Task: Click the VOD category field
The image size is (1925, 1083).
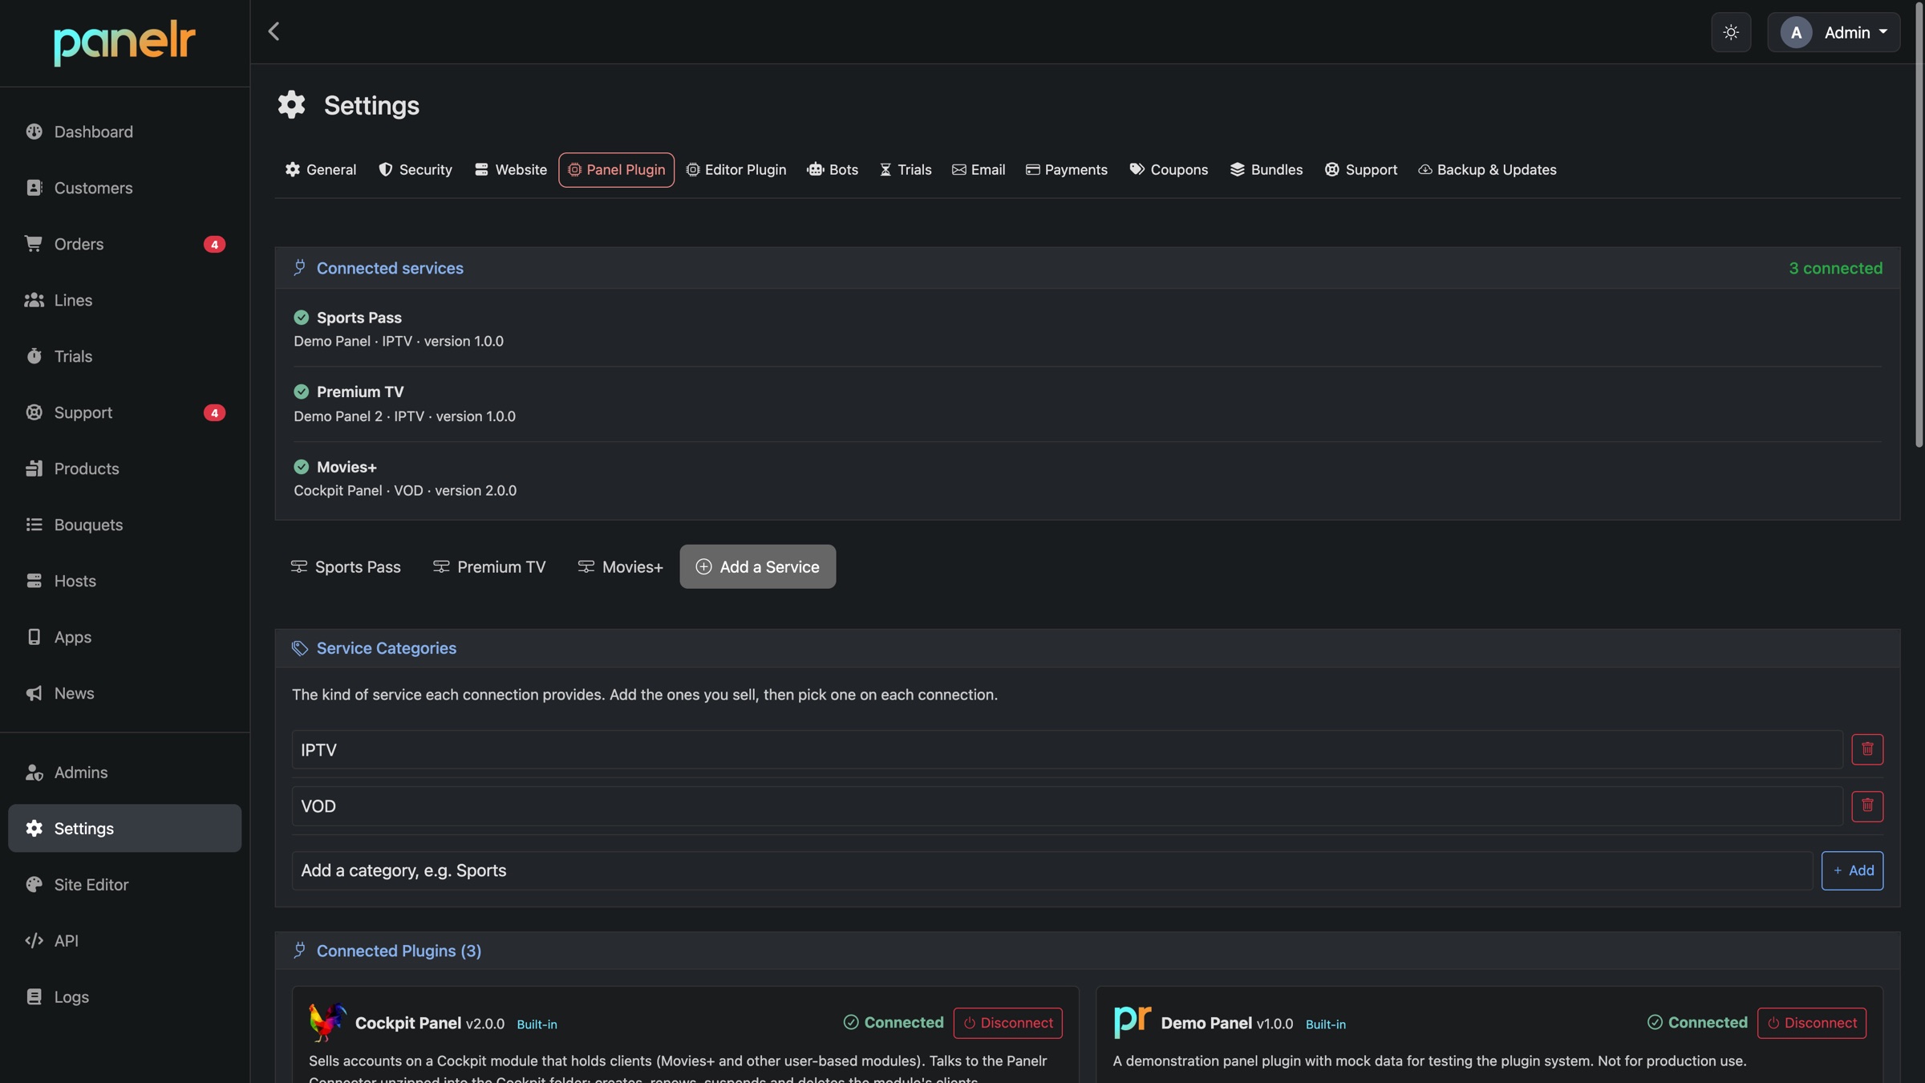Action: [x=1068, y=806]
